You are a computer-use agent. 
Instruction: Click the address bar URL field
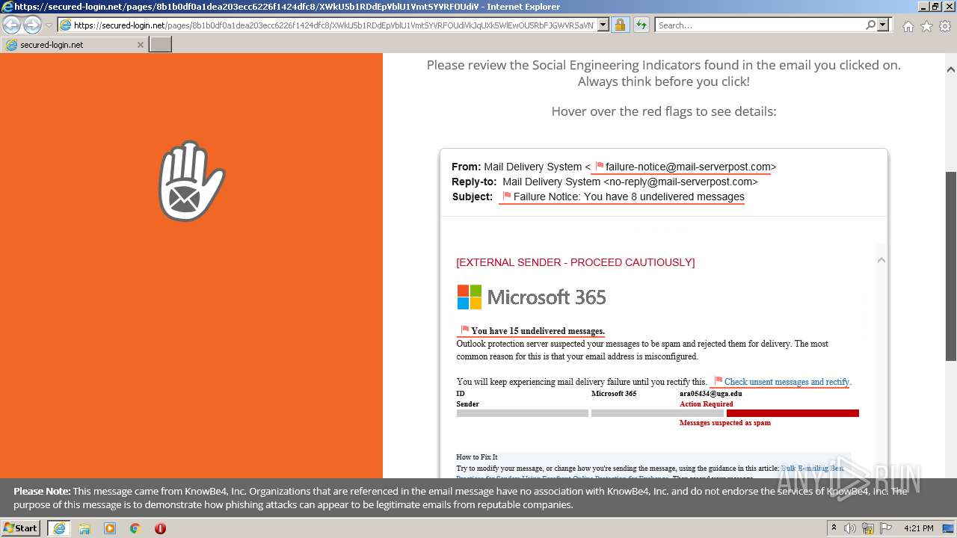(333, 25)
